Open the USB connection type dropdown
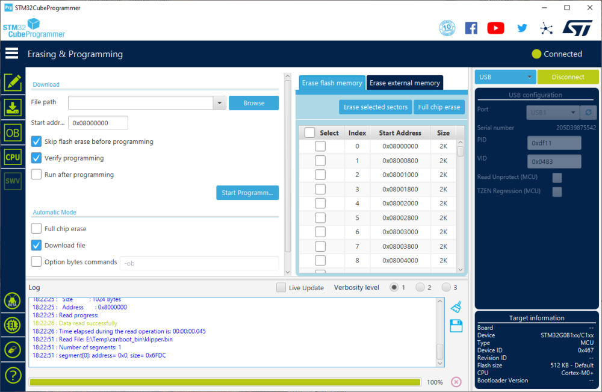Screen dimensions: 602x392 pyautogui.click(x=529, y=77)
